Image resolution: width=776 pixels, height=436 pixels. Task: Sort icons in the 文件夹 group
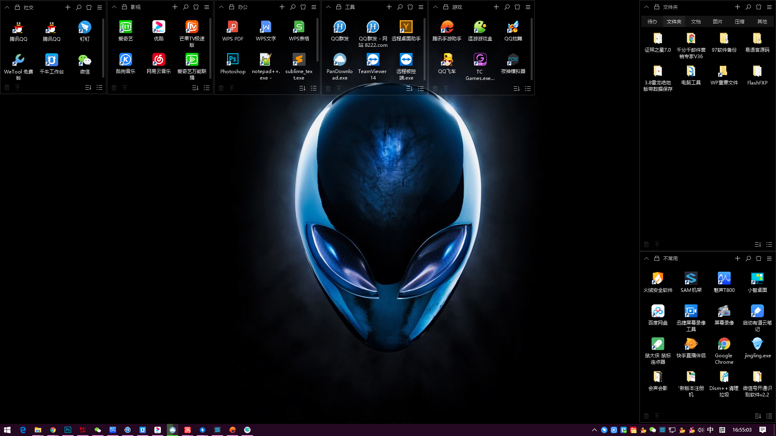point(758,245)
